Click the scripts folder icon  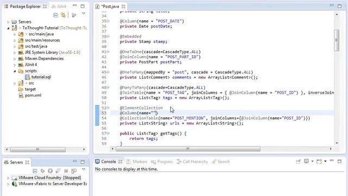point(21,71)
